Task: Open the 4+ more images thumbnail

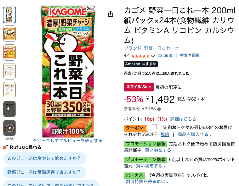Action: pyautogui.click(x=9, y=109)
